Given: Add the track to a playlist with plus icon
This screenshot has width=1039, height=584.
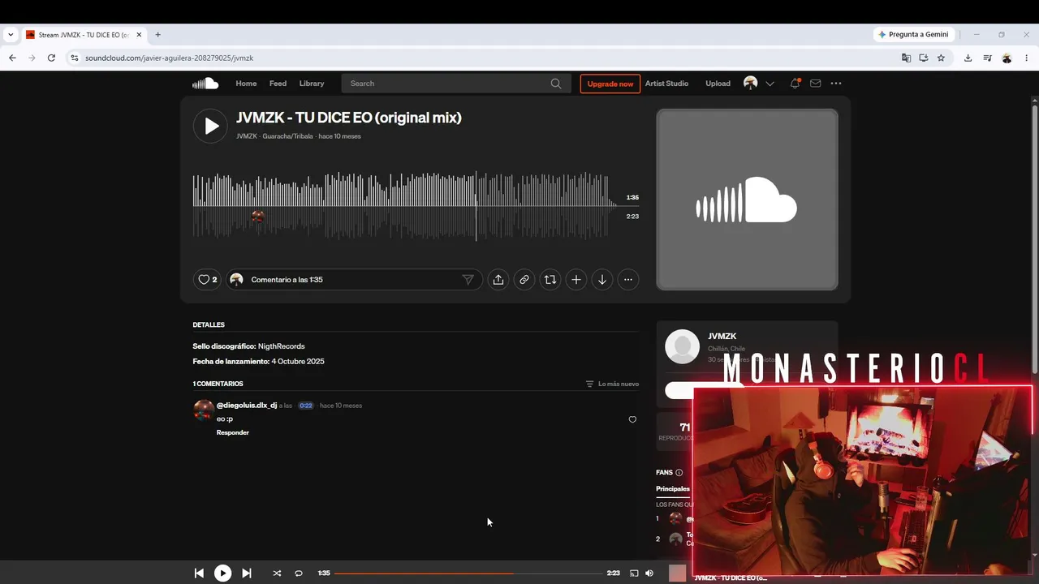Looking at the screenshot, I should [x=576, y=280].
